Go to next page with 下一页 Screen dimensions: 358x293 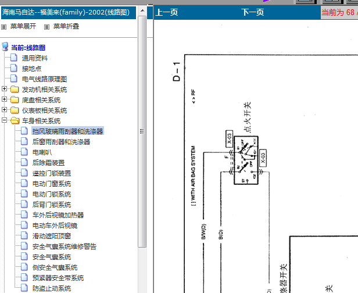coord(253,12)
